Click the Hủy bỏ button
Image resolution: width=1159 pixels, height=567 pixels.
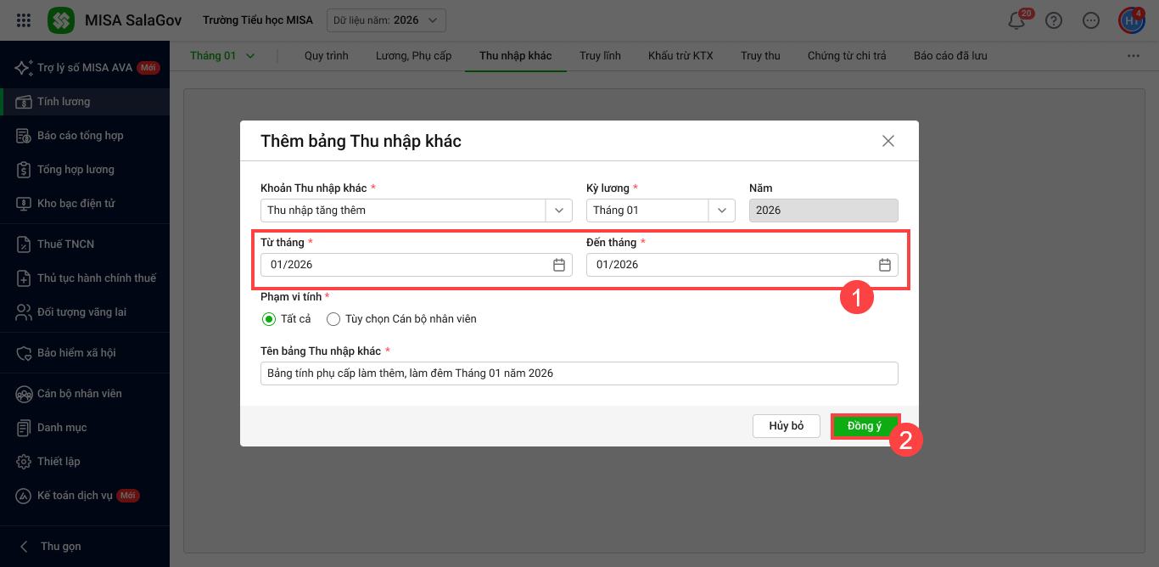pyautogui.click(x=786, y=426)
